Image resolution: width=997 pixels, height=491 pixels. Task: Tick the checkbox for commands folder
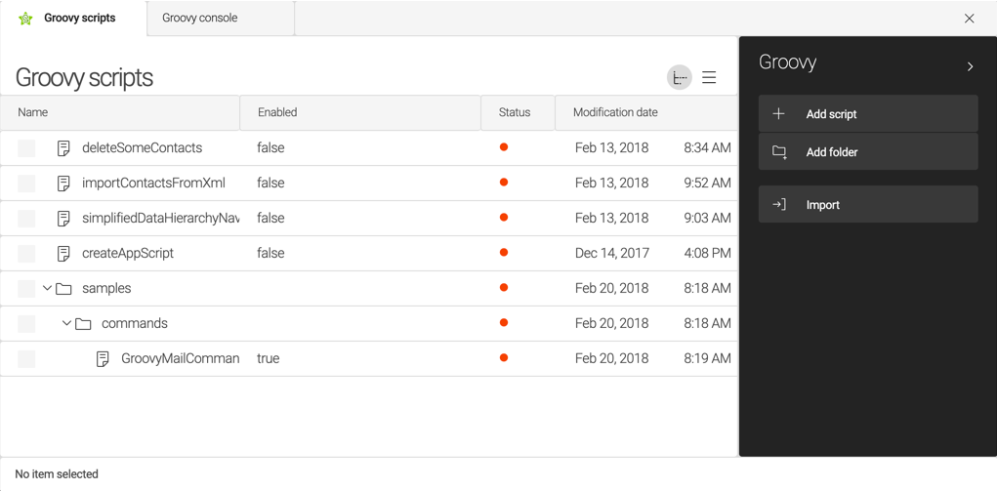(x=26, y=323)
